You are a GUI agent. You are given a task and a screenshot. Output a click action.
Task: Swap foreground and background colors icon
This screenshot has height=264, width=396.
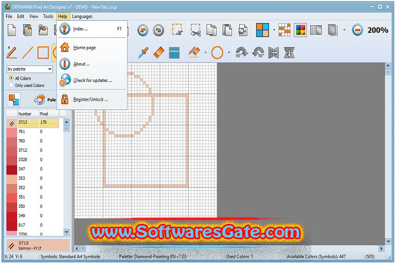(x=14, y=100)
